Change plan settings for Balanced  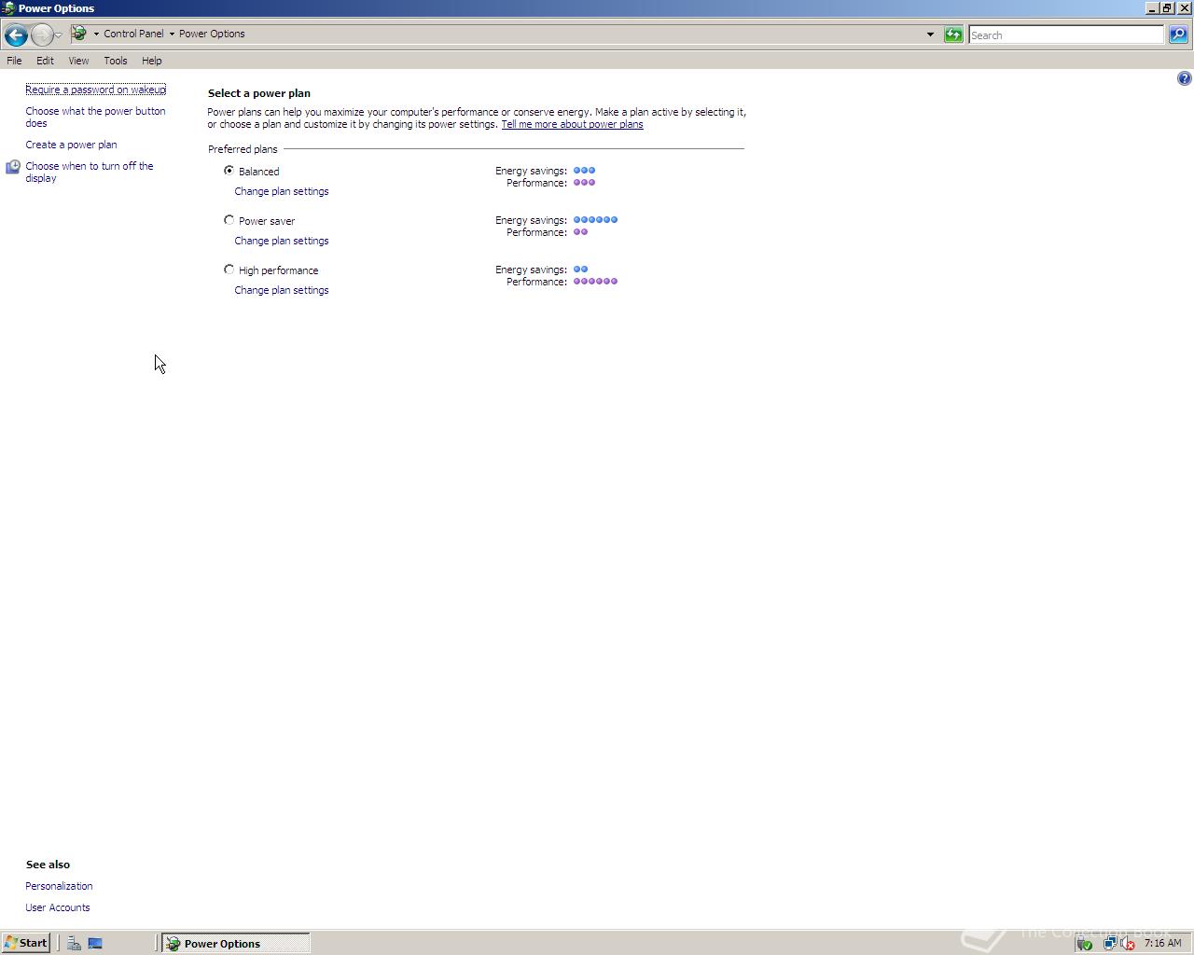coord(282,191)
